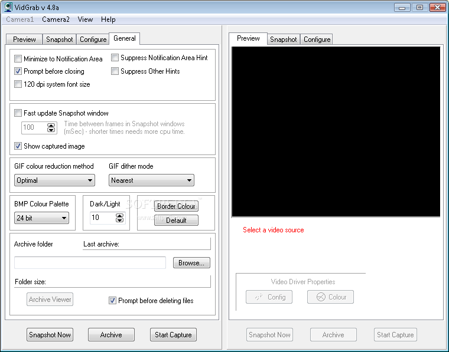
Task: Click the Dark/Light value field
Action: (x=103, y=218)
